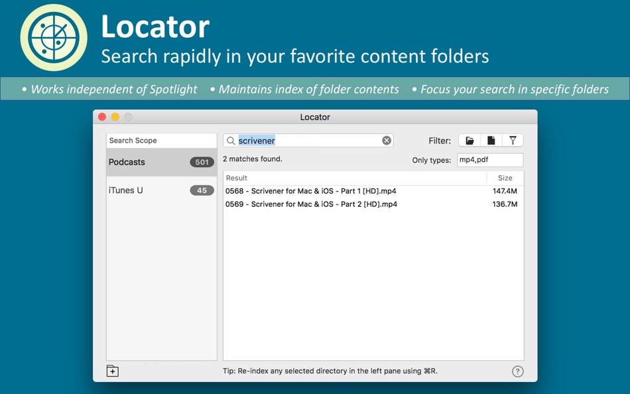Open the help question mark button

[517, 371]
